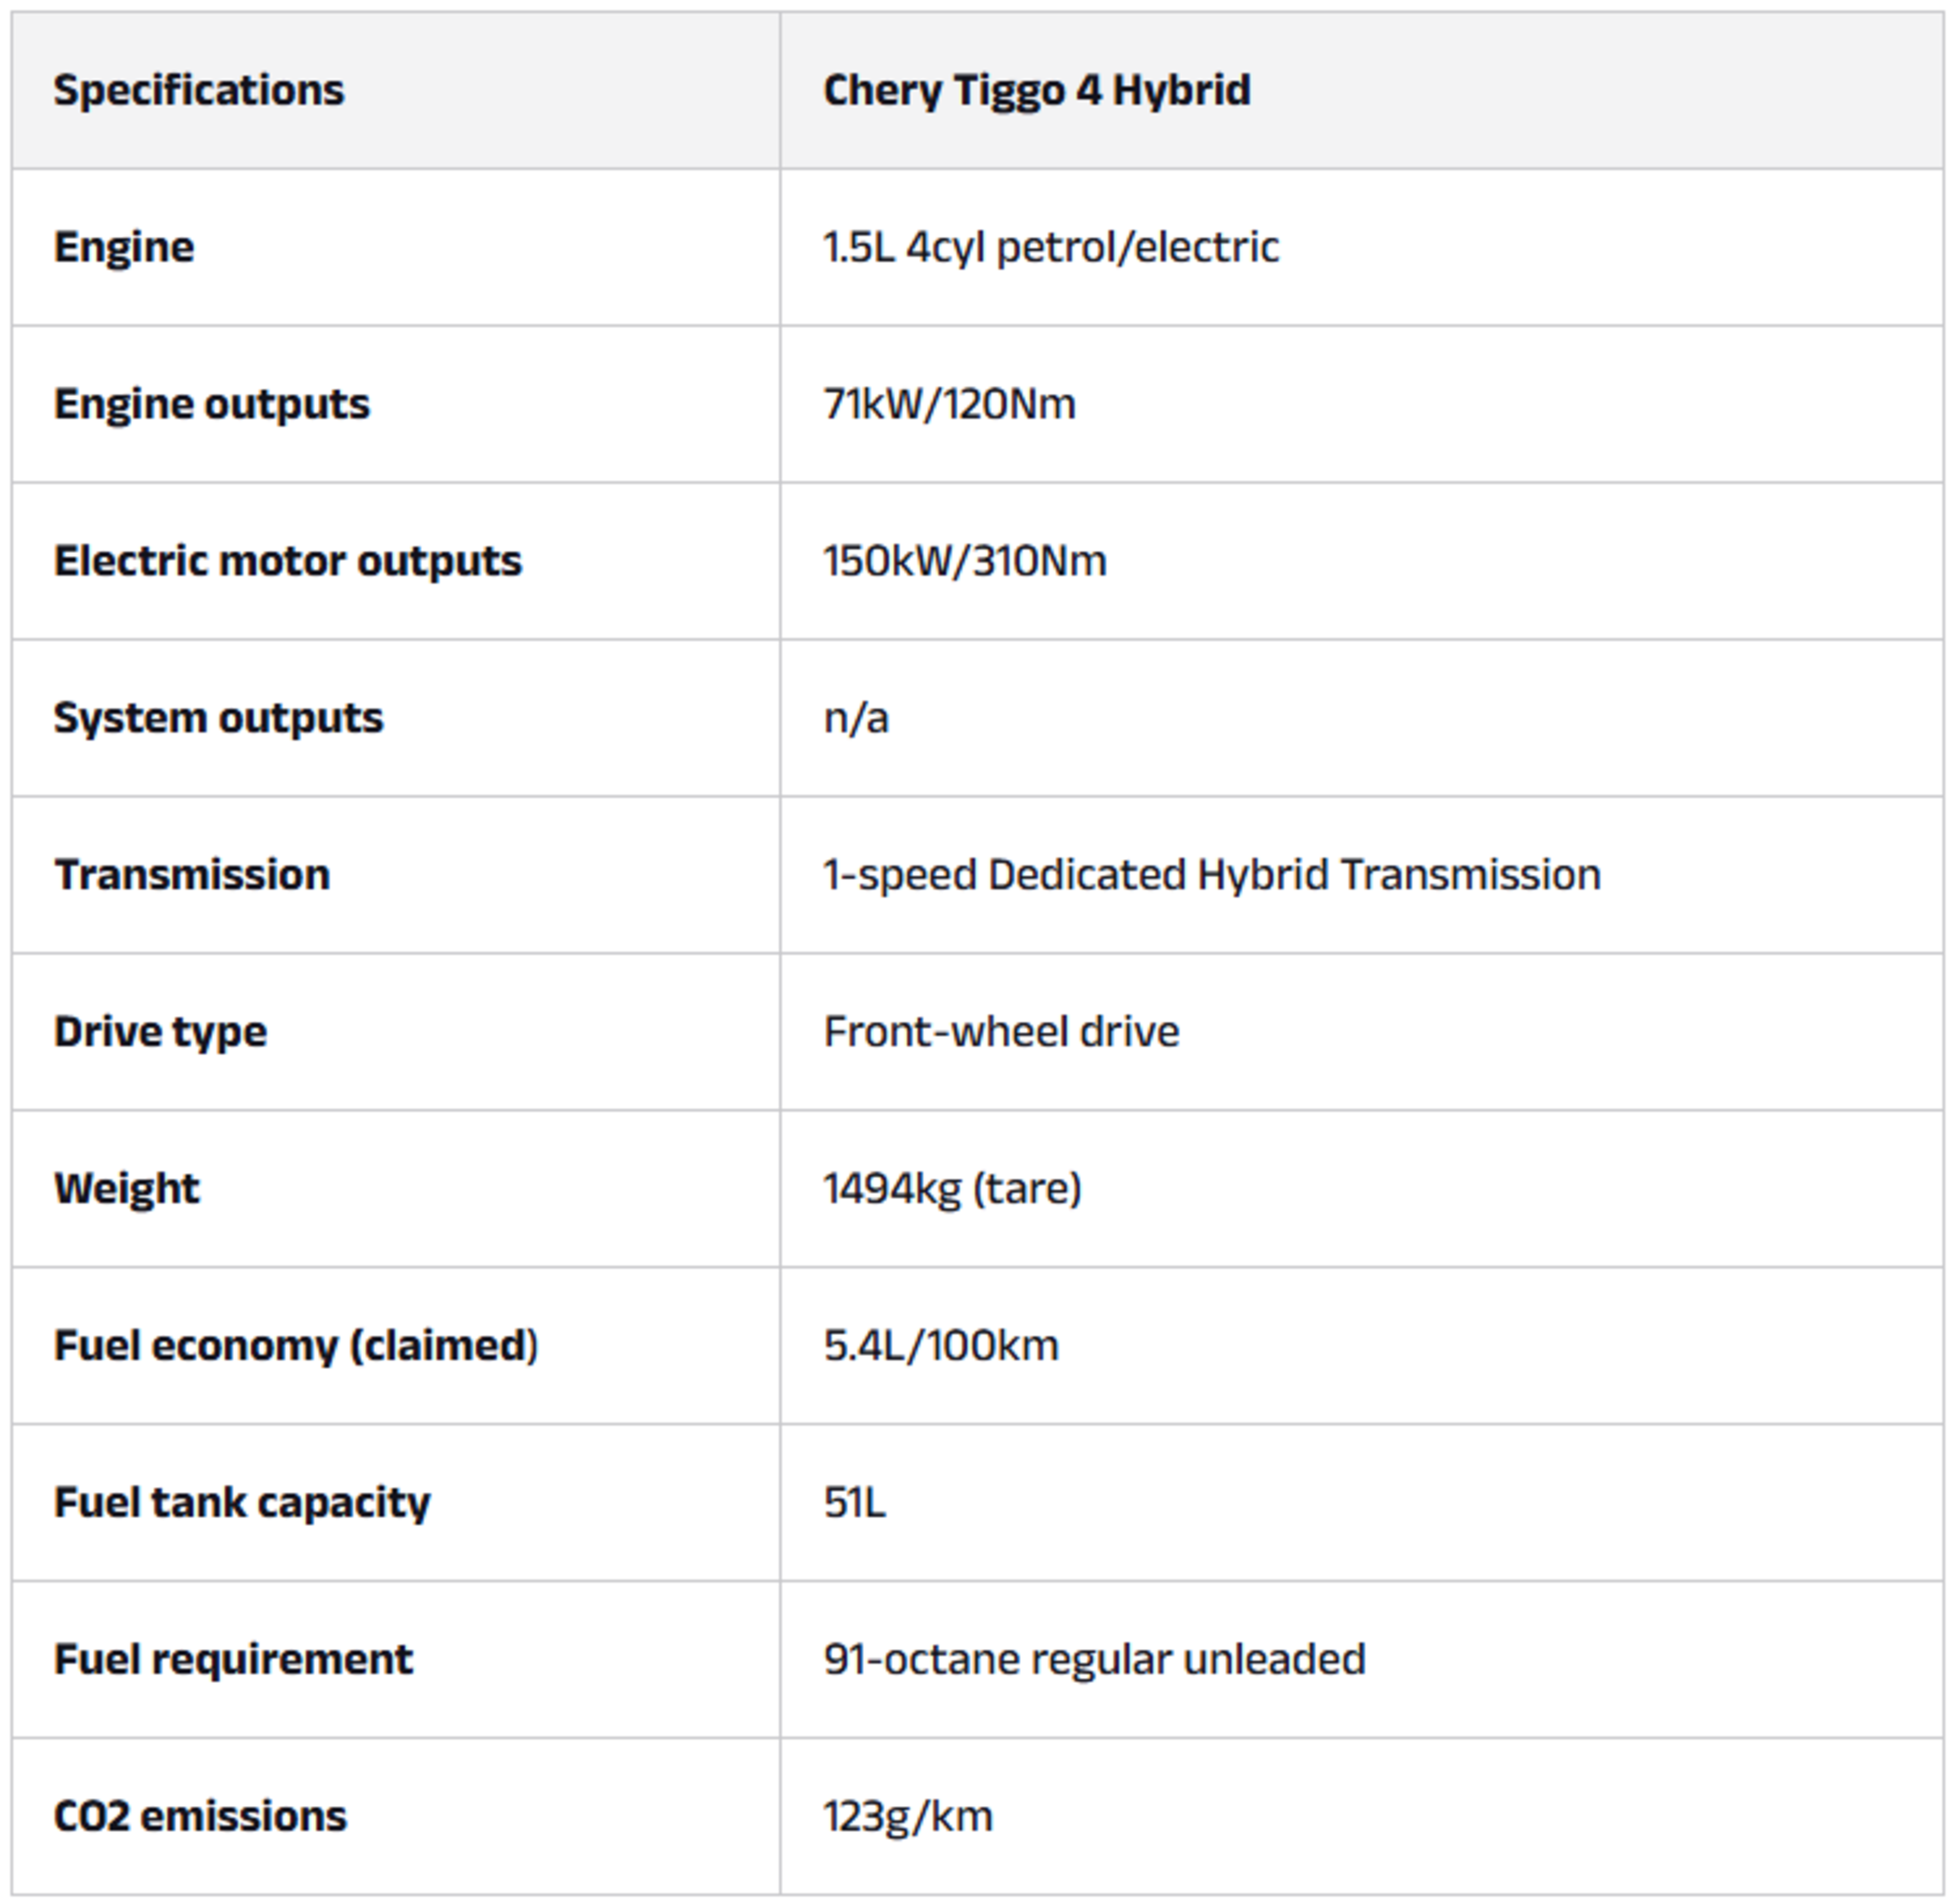Select the Fuel economy (claimed) label
Viewport: 1953px width, 1904px height.
coord(296,1346)
